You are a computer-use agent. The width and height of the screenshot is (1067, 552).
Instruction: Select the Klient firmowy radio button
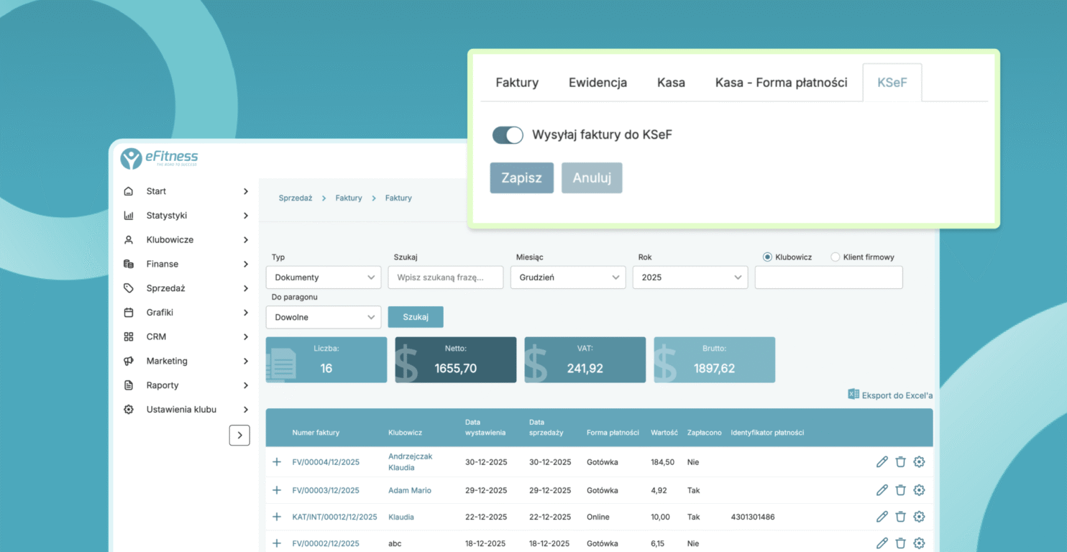(x=835, y=257)
